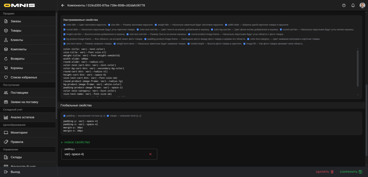Viewport: 368px width, 177px height.
Task: Open the Клиенты menu item
Action: tap(17, 40)
